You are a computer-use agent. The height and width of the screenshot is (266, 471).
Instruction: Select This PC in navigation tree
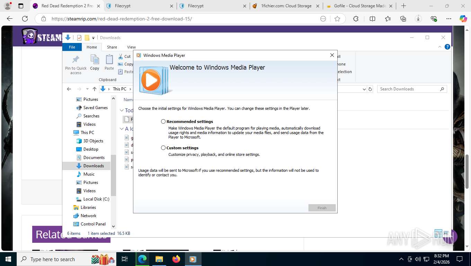pyautogui.click(x=87, y=133)
